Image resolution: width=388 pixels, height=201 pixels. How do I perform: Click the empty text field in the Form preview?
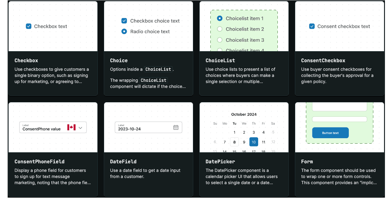click(339, 119)
